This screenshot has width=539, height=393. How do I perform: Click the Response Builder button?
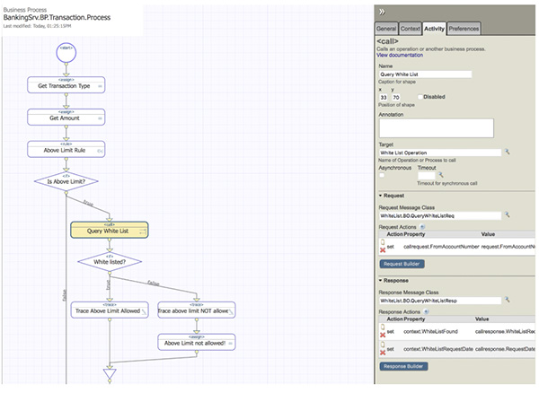click(x=403, y=366)
